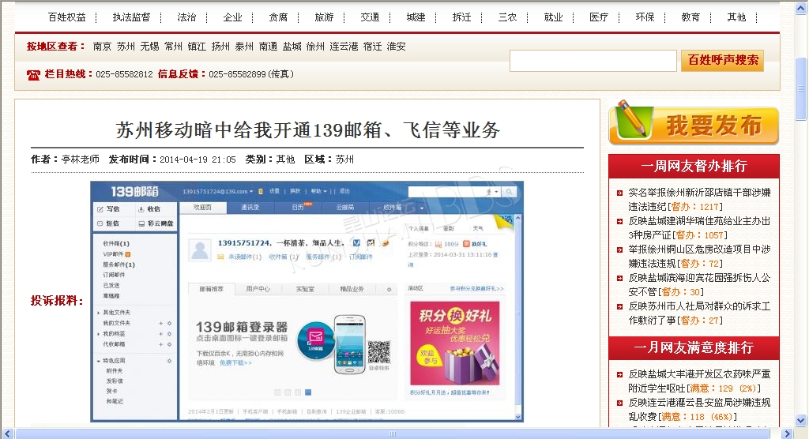Open the 交通 category

tap(370, 17)
